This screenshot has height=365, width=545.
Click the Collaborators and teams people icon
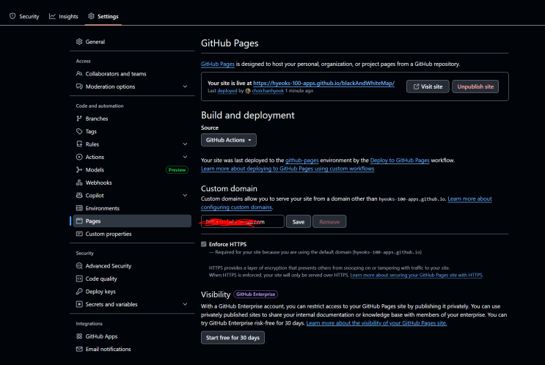click(79, 73)
